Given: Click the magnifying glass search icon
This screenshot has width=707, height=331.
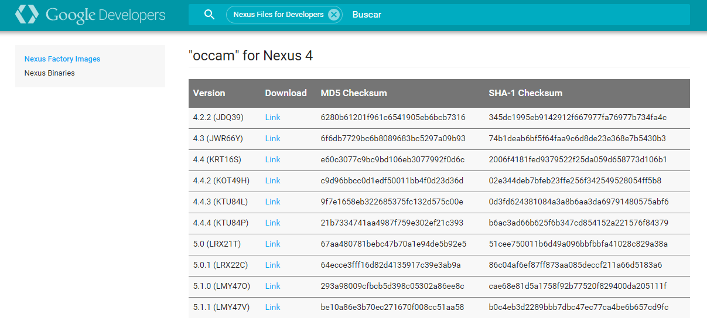Looking at the screenshot, I should (x=209, y=15).
